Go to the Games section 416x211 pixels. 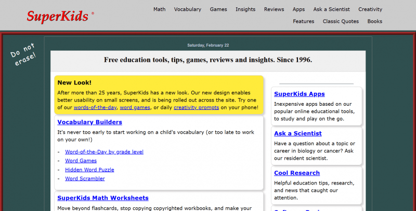click(x=218, y=9)
